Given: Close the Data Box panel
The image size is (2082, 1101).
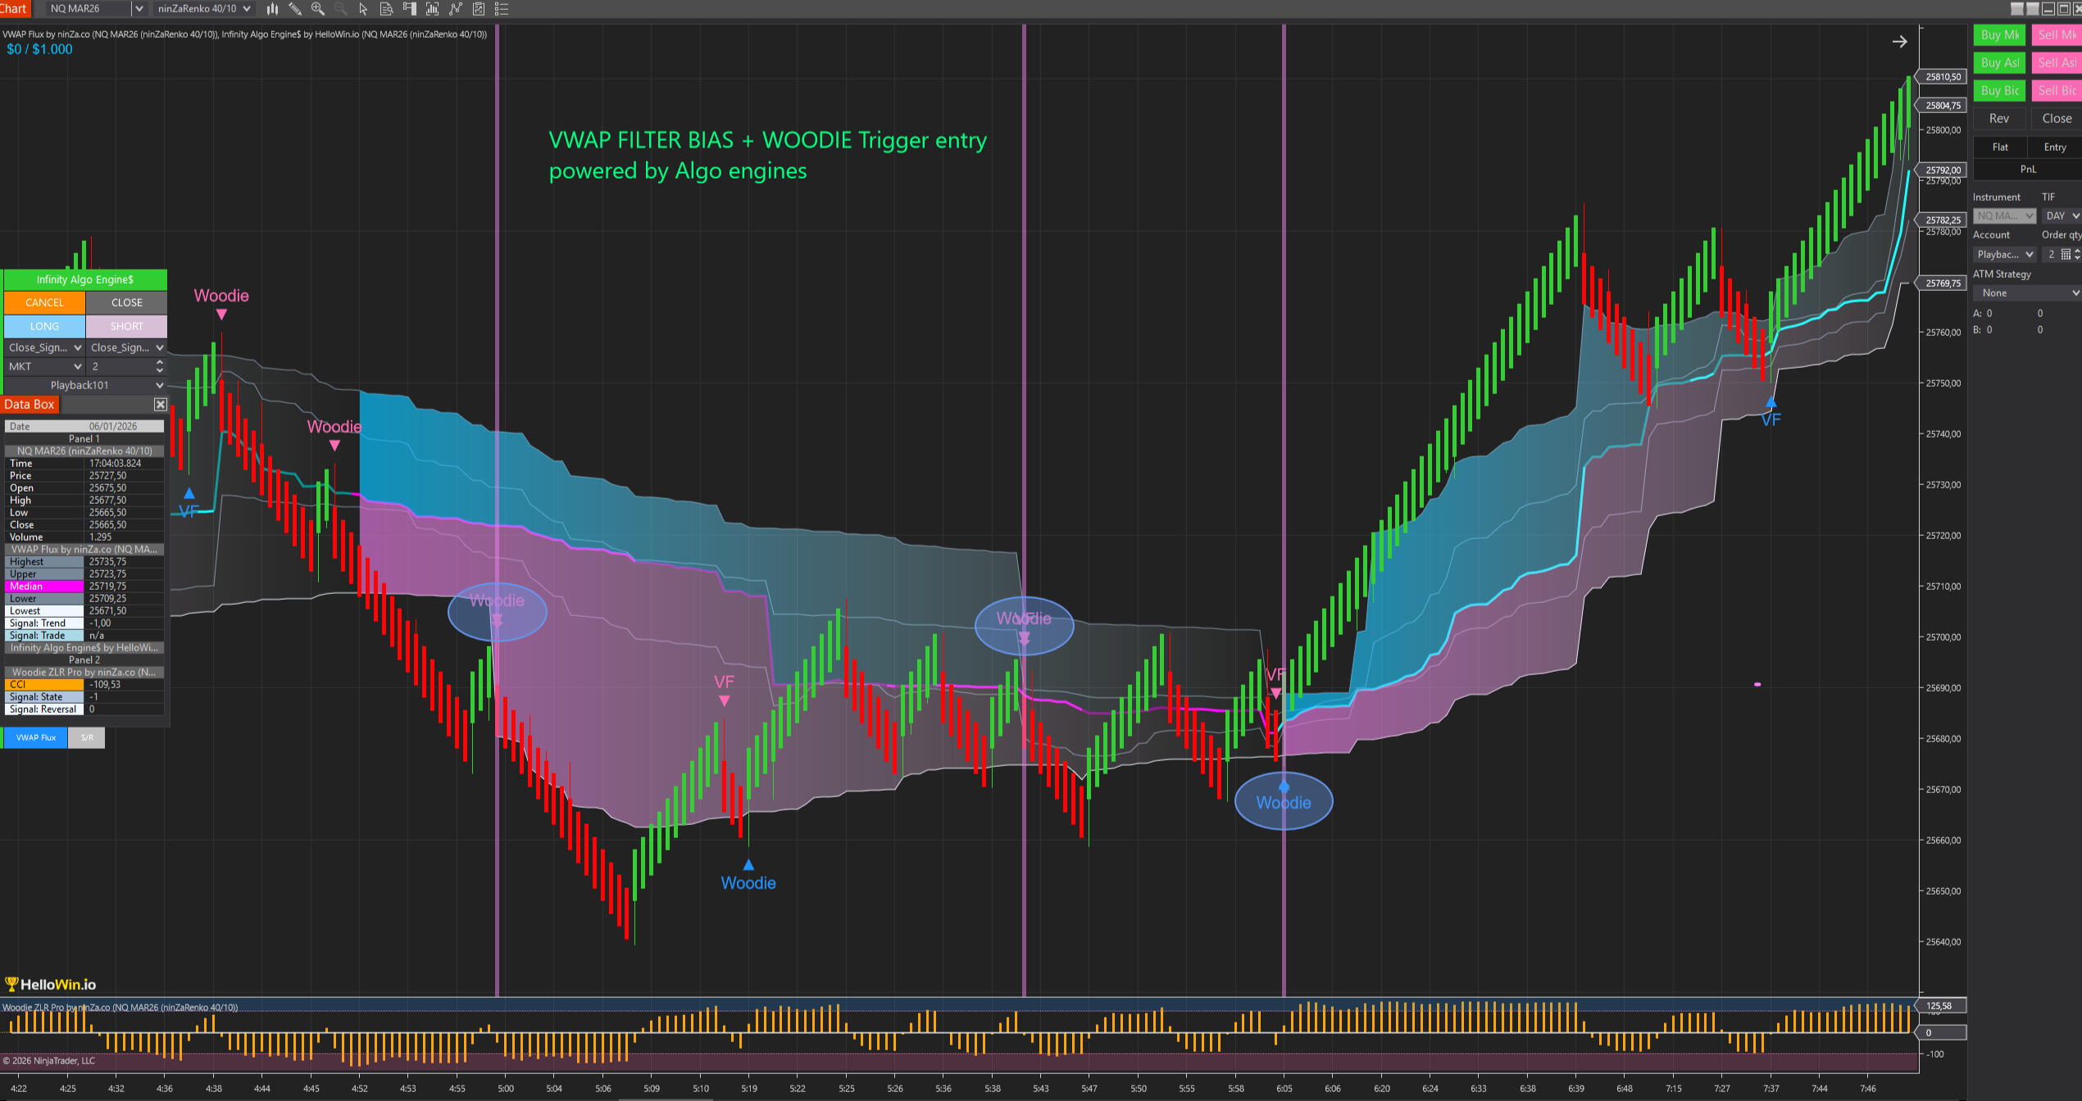Looking at the screenshot, I should pos(161,405).
